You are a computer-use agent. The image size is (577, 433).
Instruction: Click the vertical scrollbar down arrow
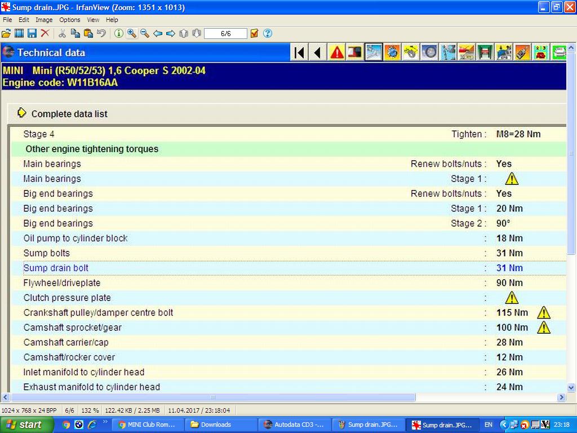(571, 387)
